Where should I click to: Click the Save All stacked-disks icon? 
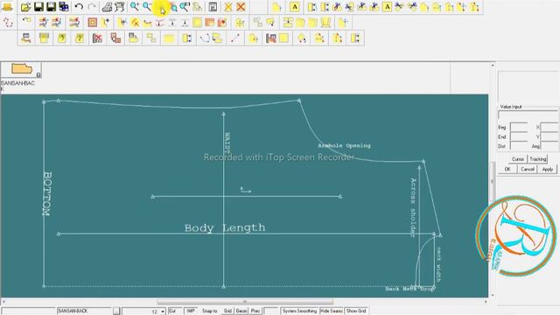tap(64, 7)
